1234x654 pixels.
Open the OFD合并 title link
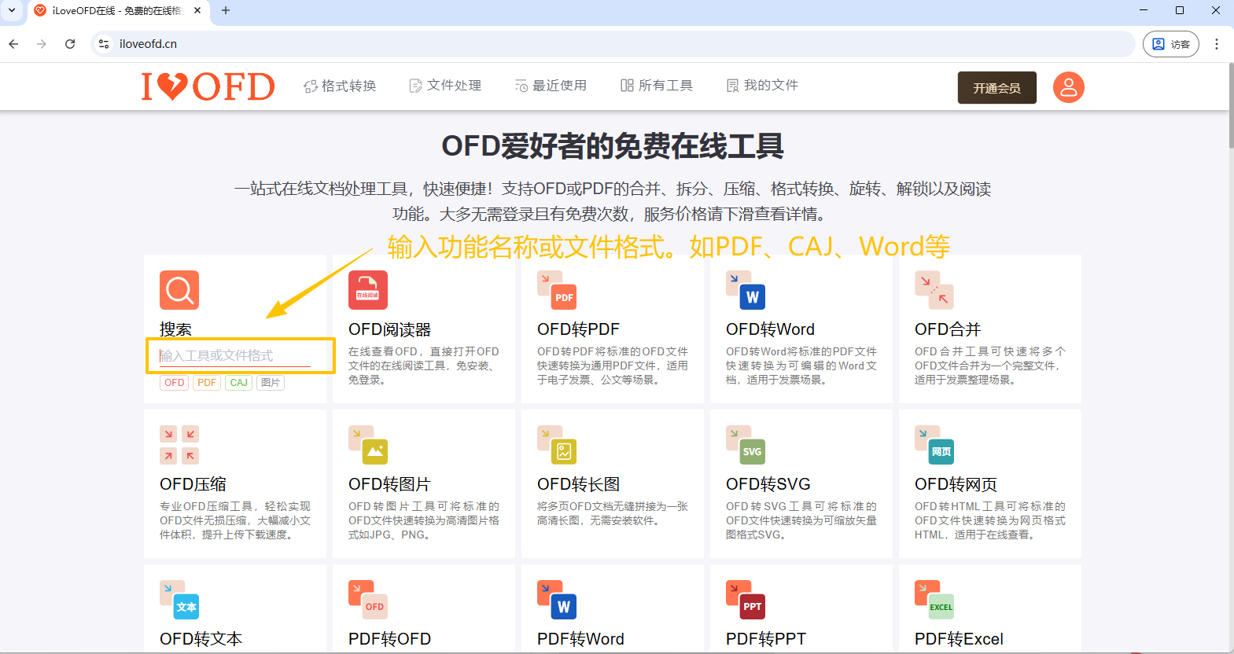[948, 329]
